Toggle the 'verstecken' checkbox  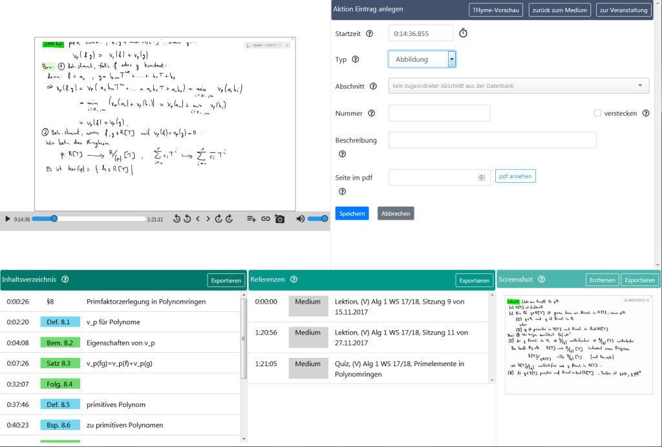tap(598, 113)
